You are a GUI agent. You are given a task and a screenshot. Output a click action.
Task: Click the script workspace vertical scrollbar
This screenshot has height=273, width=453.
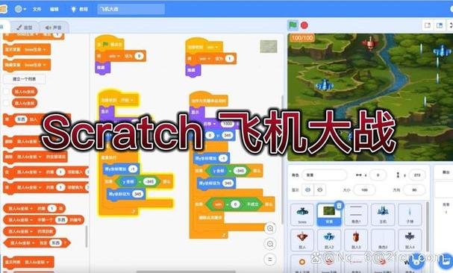[x=281, y=159]
